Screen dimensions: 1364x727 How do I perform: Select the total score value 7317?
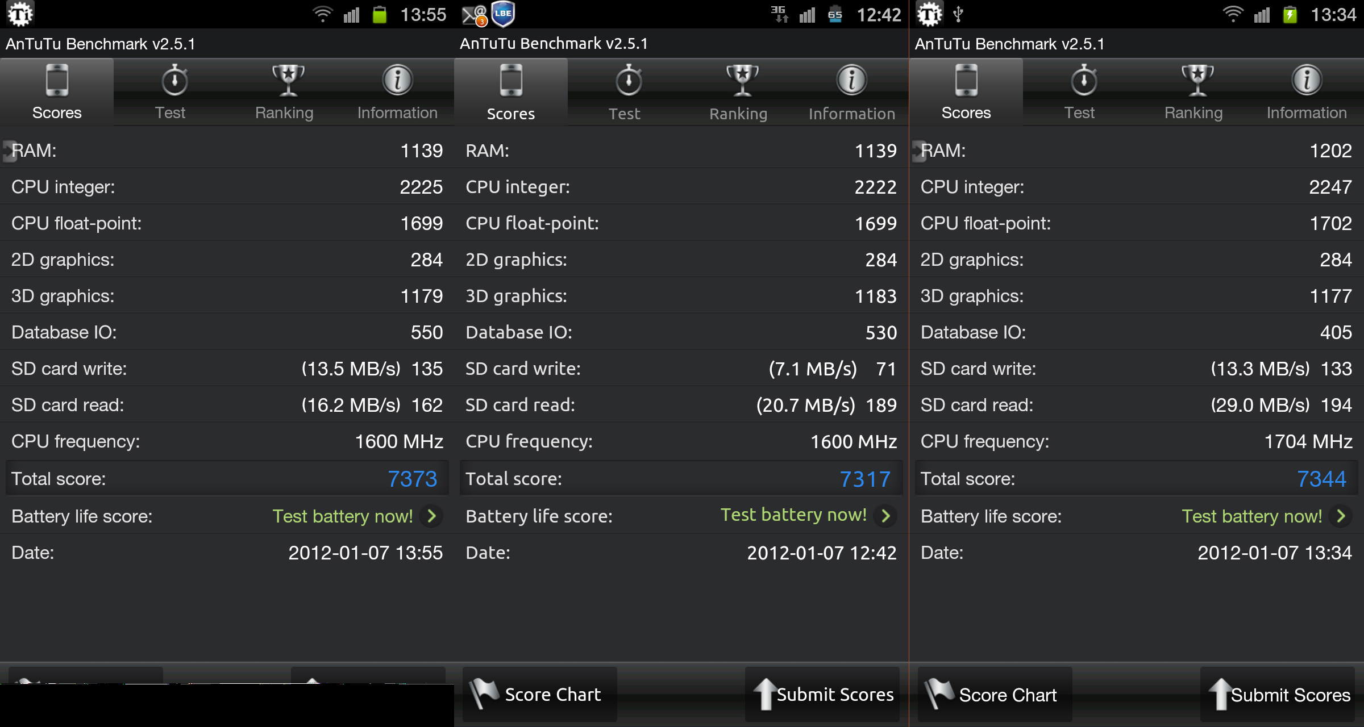pyautogui.click(x=865, y=479)
